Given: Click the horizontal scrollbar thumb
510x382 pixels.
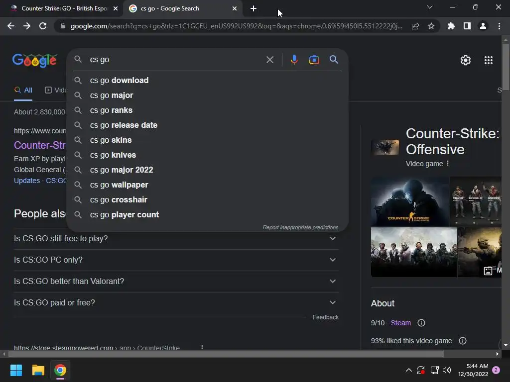Looking at the screenshot, I should [226, 354].
